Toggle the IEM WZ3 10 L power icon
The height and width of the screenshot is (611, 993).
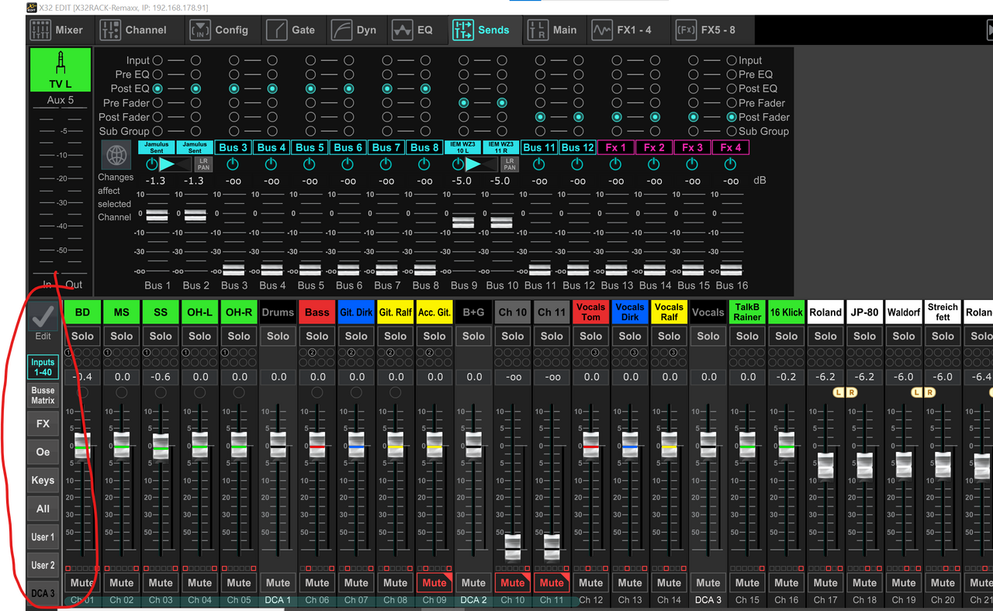tap(458, 164)
